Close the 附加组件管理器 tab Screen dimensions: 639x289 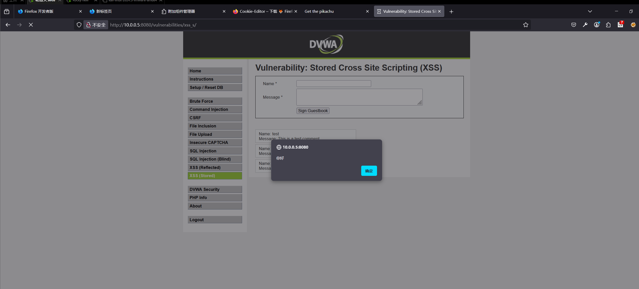[224, 11]
